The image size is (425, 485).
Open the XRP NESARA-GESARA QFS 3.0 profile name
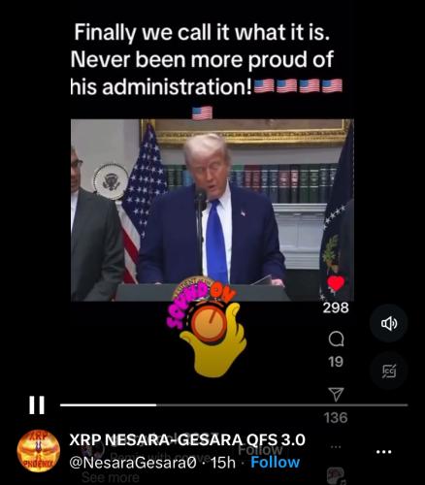[x=187, y=439]
